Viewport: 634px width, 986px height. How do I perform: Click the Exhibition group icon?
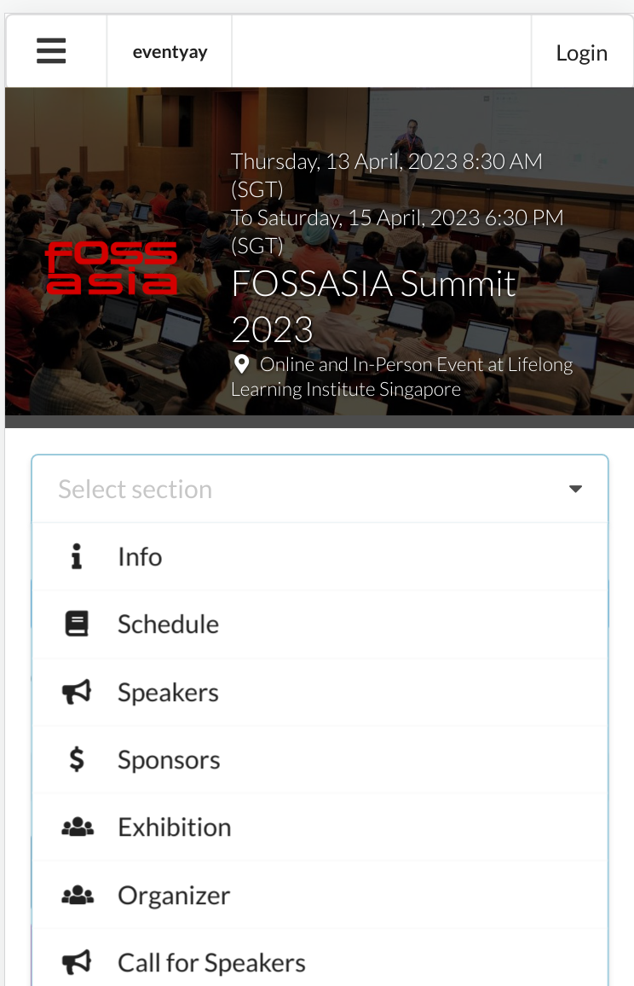pos(77,826)
